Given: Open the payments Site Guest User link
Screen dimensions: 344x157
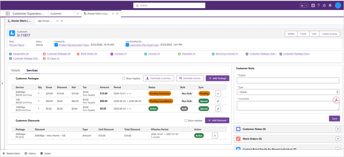Looking at the screenshot, I should (x=144, y=45).
